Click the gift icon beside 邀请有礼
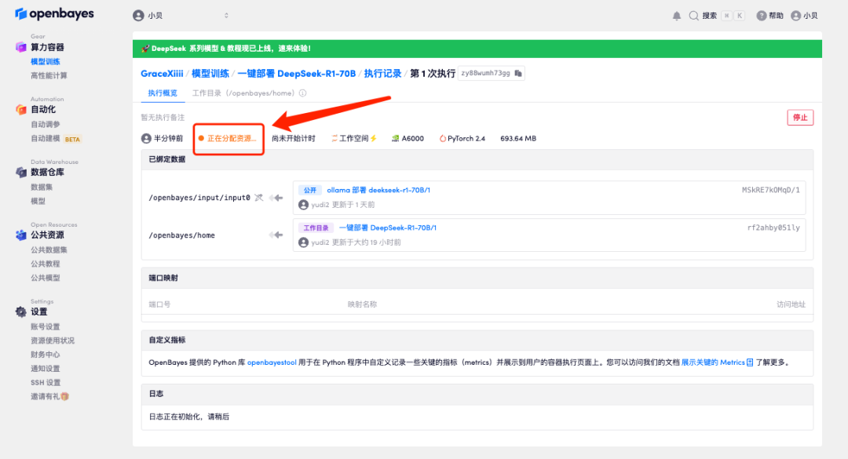The width and height of the screenshot is (848, 459). (65, 396)
